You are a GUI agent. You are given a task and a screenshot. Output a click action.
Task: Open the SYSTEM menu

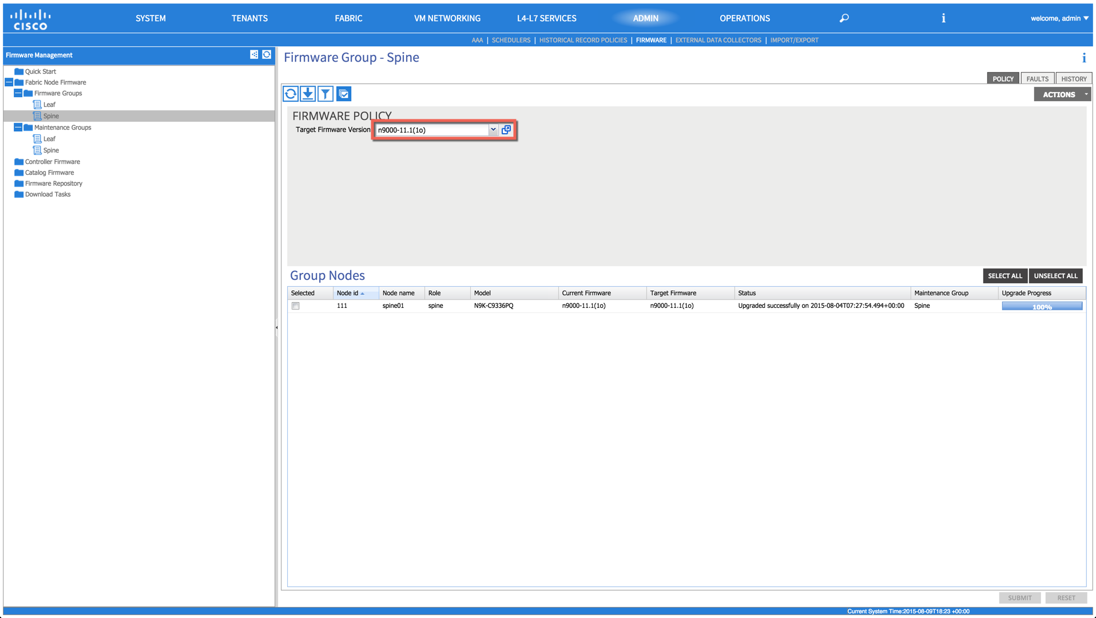(150, 18)
